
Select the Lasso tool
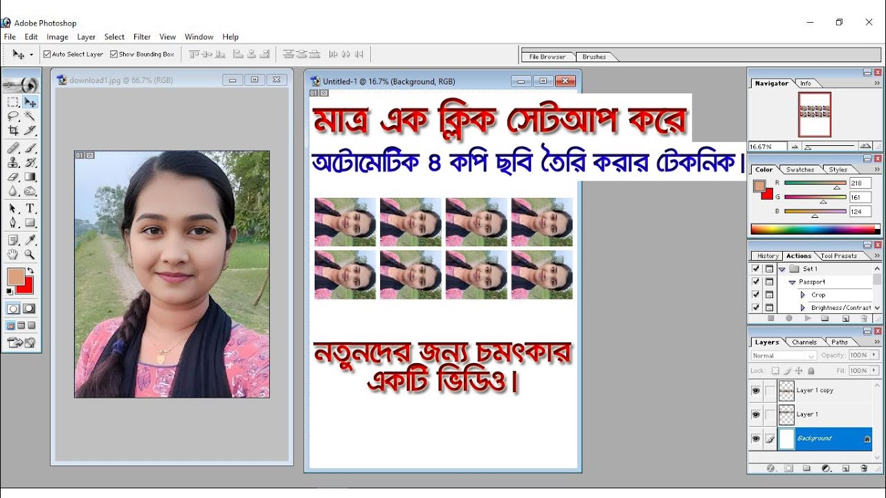pyautogui.click(x=13, y=116)
